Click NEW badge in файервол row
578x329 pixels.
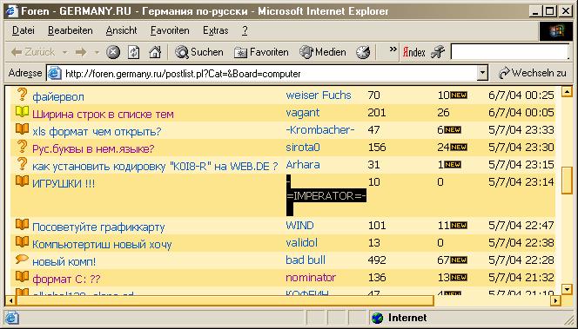click(459, 95)
